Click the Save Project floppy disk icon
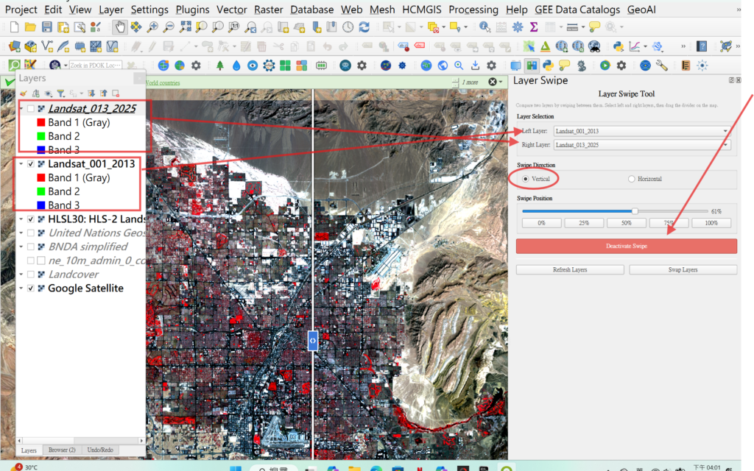Screen dimensions: 754x471 pos(47,27)
